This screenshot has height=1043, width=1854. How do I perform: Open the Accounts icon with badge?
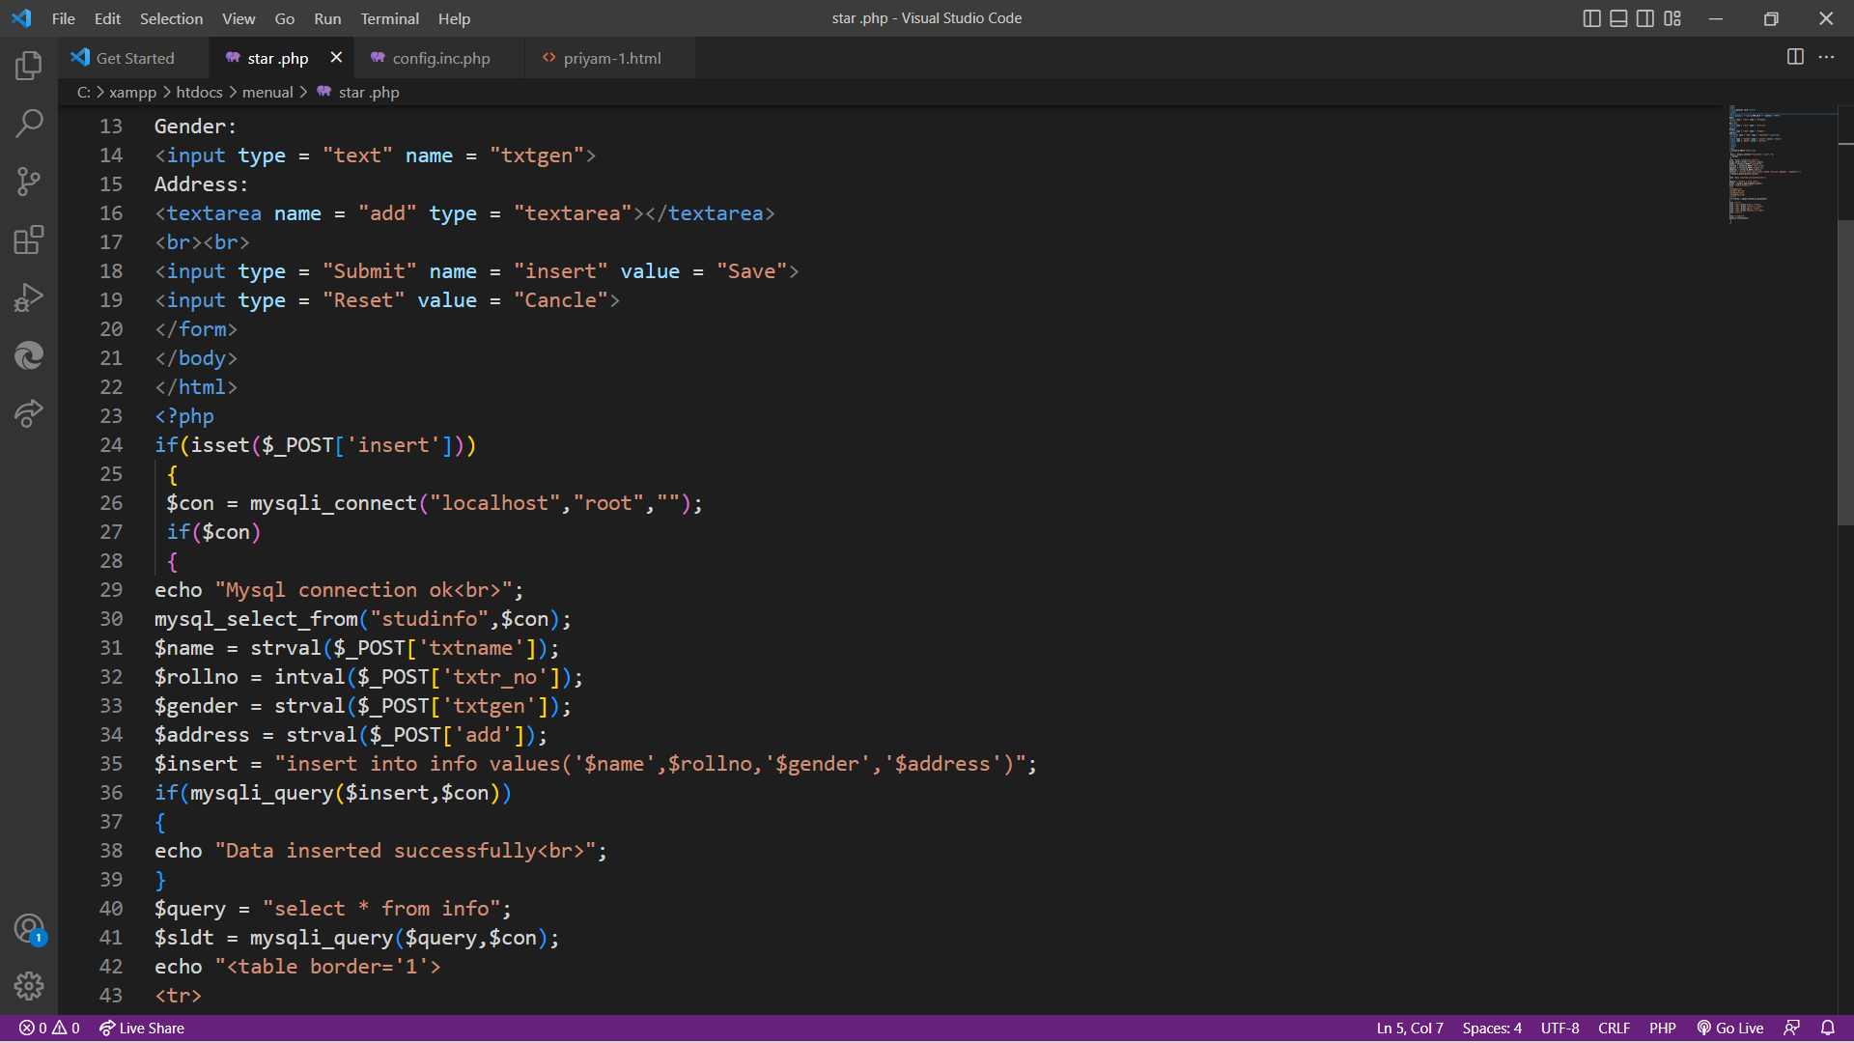[29, 929]
